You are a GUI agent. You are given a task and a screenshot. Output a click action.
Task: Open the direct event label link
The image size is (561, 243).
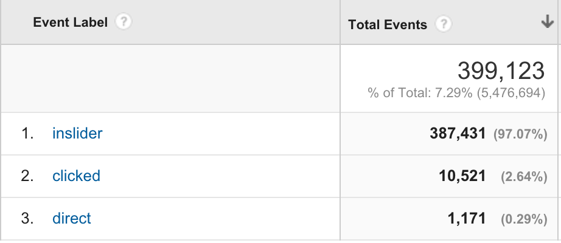(72, 218)
